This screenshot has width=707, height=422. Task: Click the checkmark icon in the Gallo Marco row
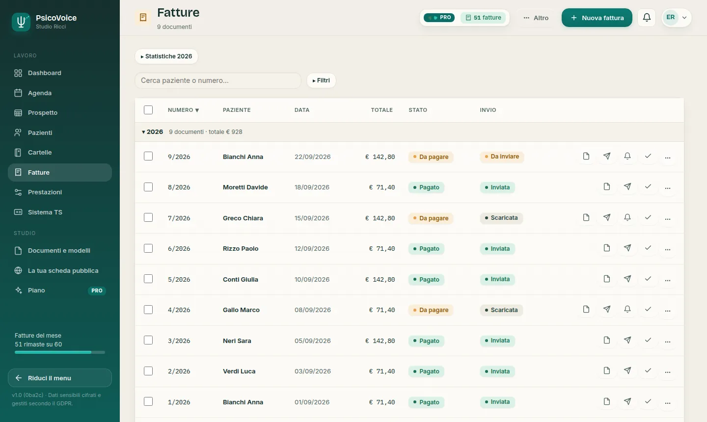(648, 310)
